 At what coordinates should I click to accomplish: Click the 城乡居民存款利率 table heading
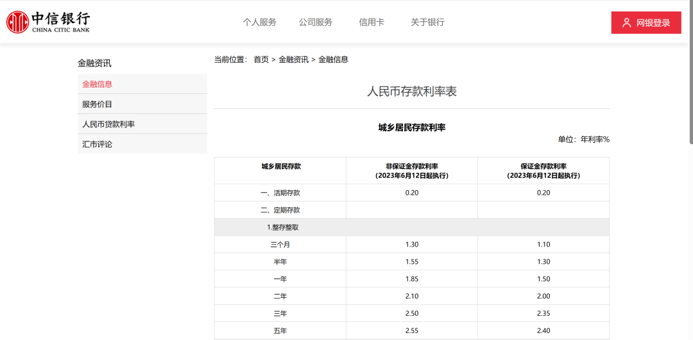[x=412, y=127]
